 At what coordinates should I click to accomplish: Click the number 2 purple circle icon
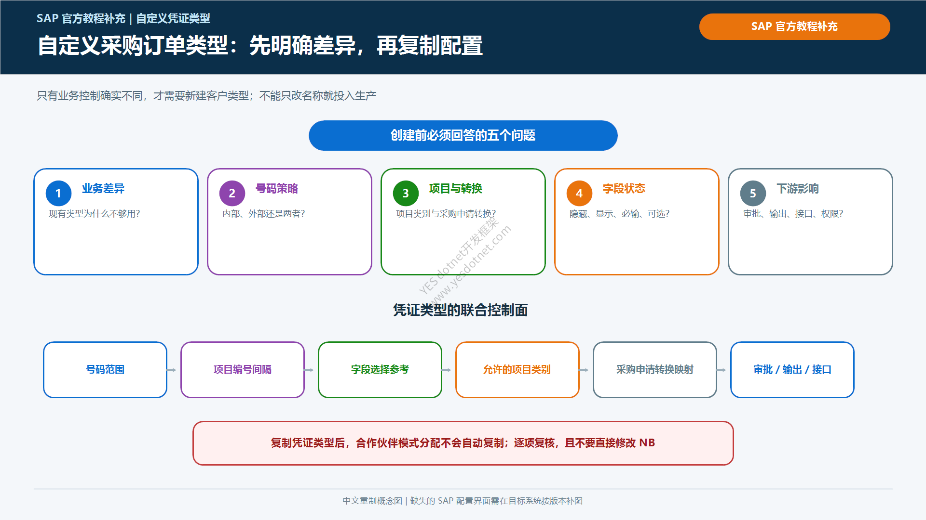pos(232,193)
